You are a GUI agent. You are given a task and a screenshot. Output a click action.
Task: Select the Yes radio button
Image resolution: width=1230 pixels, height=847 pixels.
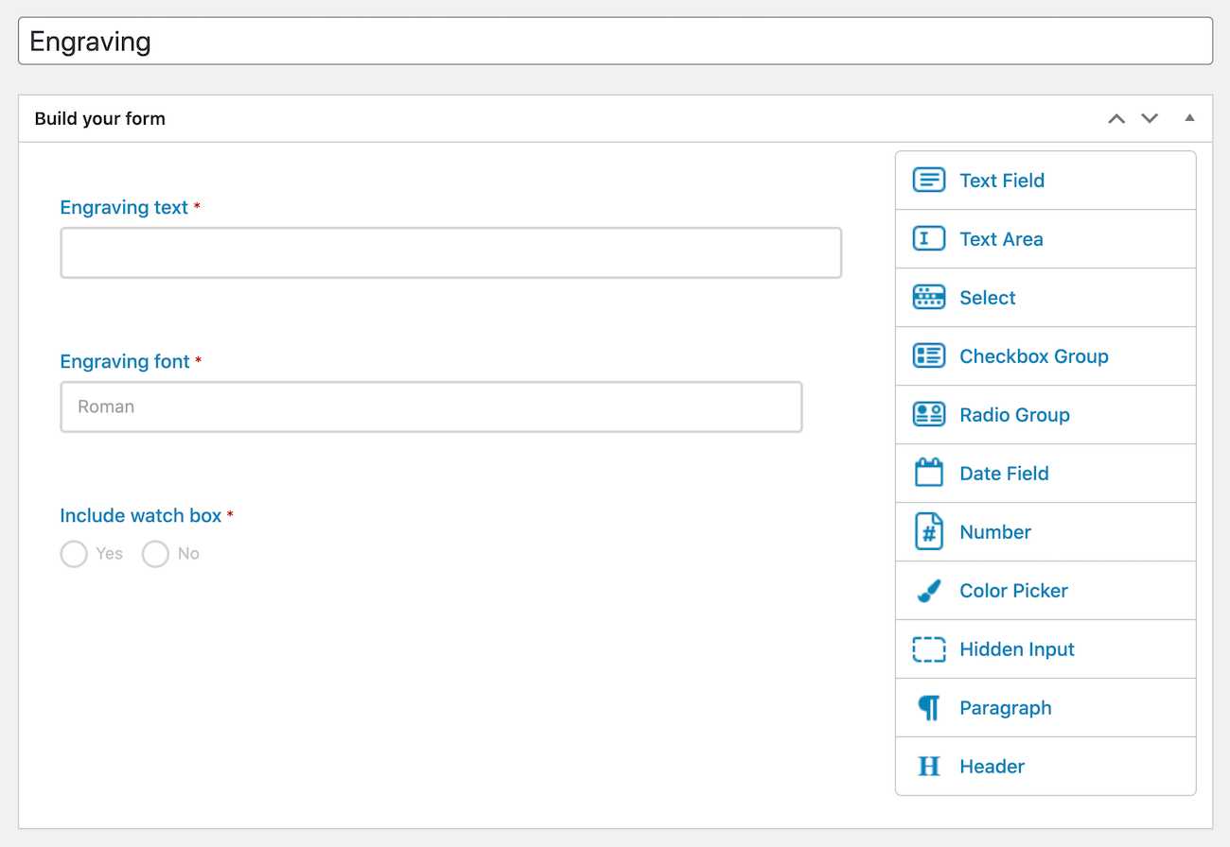click(74, 554)
